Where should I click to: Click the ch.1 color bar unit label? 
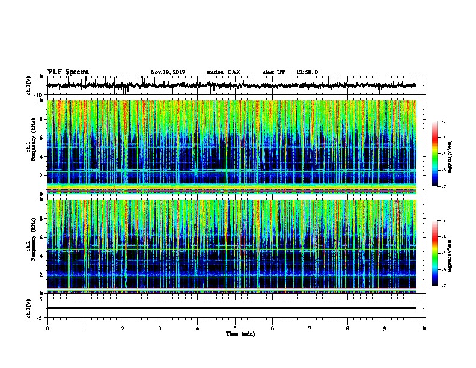click(x=450, y=157)
